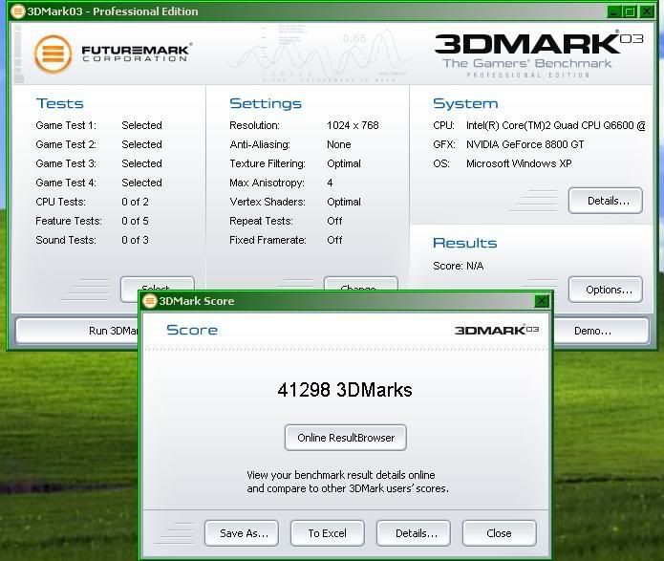664x561 pixels.
Task: Export the score with To Excel
Action: point(327,533)
